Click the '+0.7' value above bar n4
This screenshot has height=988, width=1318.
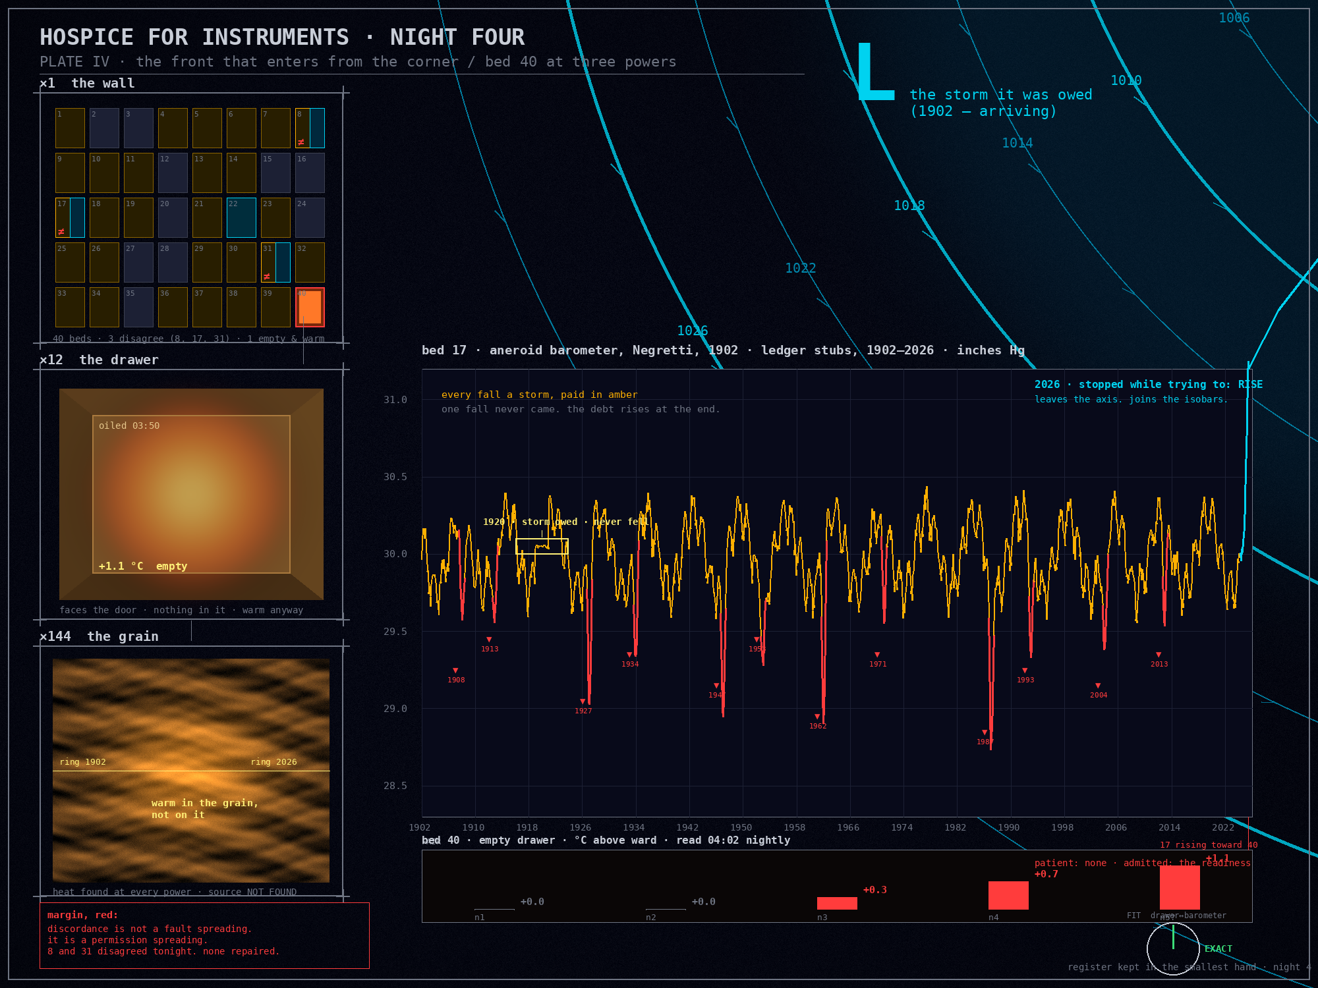[1046, 874]
